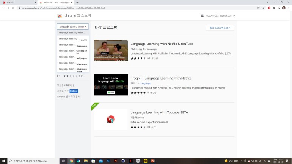Click the '확장 프로그램 더보기' button
Viewport: 292px width, 164px height.
coord(220,28)
